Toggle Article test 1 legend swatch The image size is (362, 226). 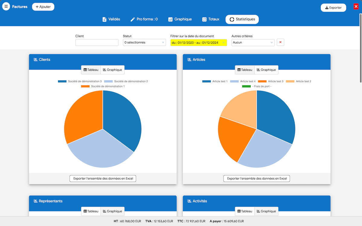click(x=207, y=81)
